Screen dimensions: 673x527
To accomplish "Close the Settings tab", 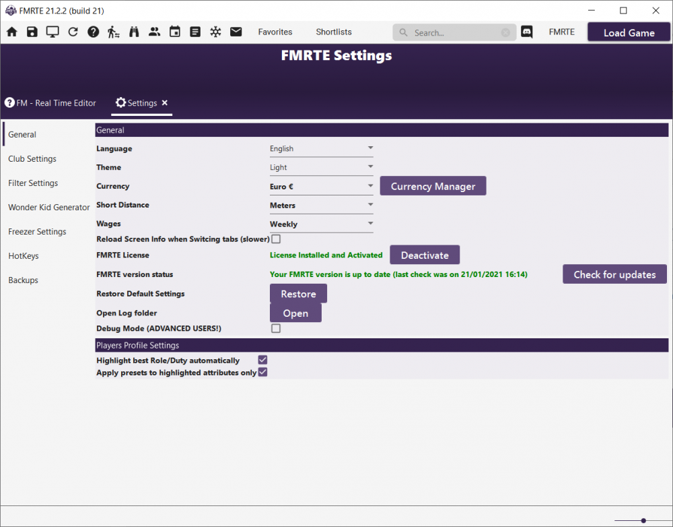I will pos(165,102).
